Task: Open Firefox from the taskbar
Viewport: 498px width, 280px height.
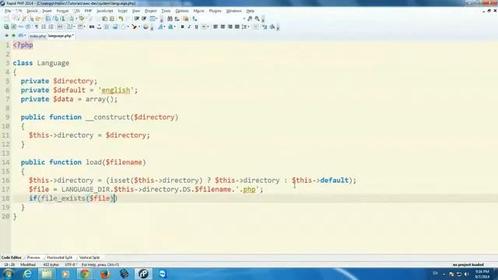Action: coord(104,274)
